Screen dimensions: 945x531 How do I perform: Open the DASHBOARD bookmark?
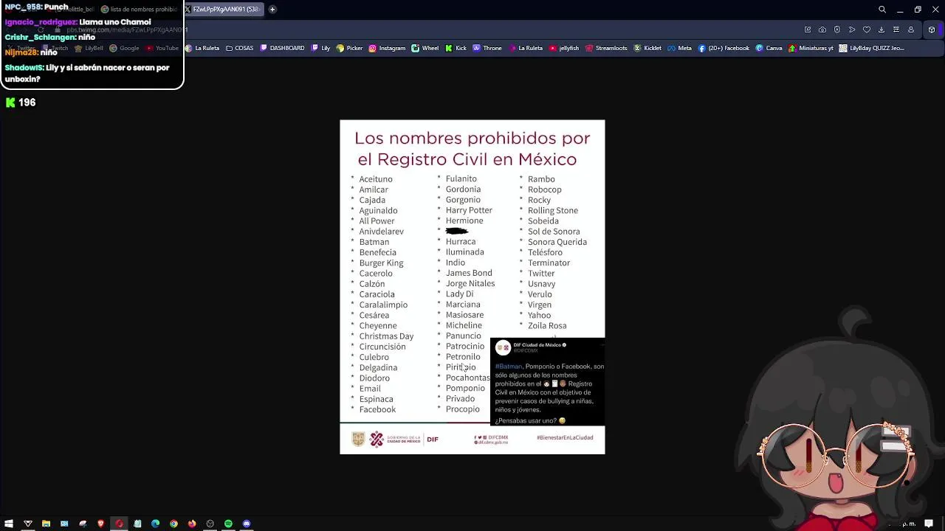point(282,48)
